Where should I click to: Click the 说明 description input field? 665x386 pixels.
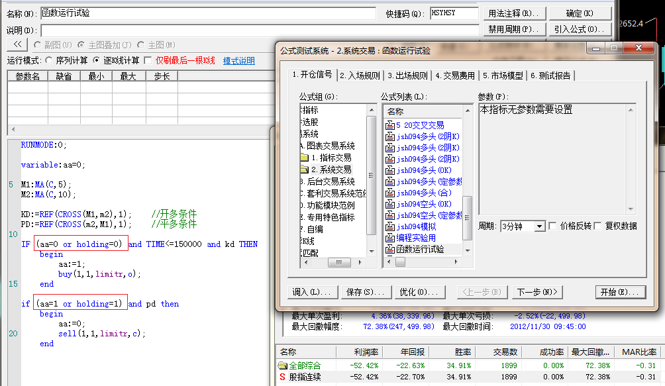pos(259,30)
